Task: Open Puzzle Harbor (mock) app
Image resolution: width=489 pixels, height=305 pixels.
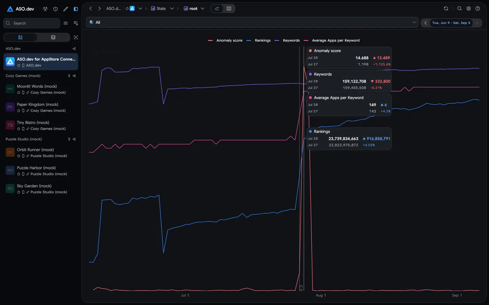Action: click(41, 171)
